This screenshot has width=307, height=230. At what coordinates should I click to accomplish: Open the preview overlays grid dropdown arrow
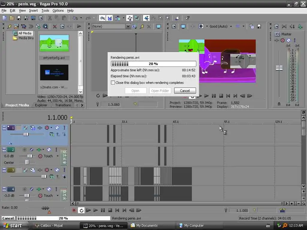[x=243, y=26]
